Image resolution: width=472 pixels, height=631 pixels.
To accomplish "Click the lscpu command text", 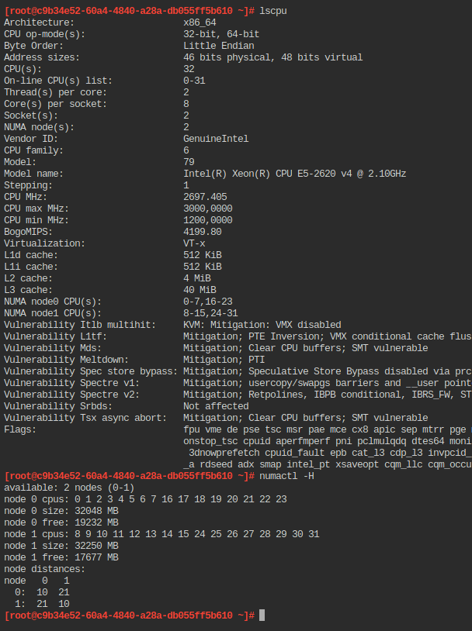I will point(273,11).
